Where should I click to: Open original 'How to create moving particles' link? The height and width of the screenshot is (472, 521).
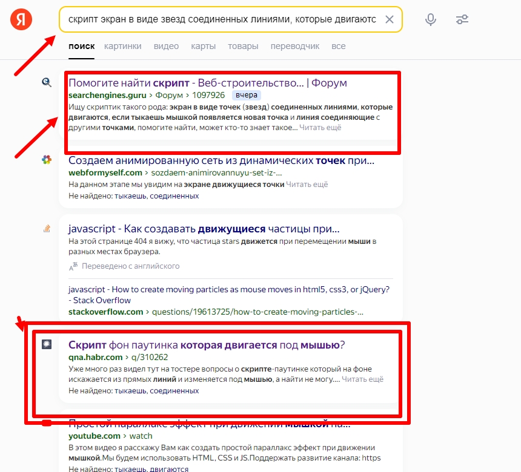tap(229, 295)
